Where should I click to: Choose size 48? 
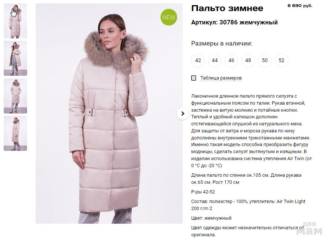[248, 61]
